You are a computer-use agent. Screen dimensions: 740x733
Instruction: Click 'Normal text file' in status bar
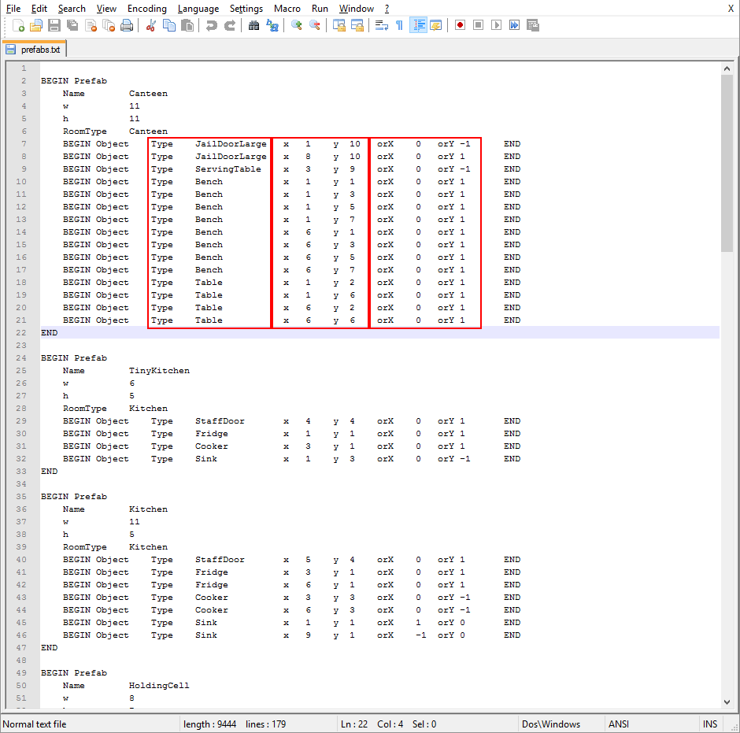pos(35,724)
